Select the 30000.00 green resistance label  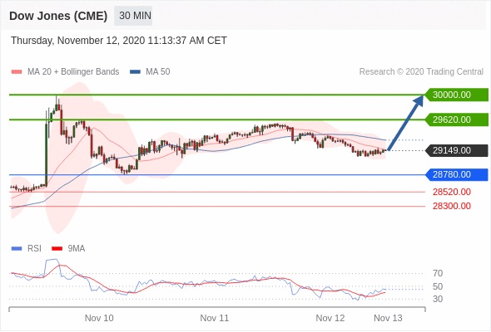pos(457,95)
